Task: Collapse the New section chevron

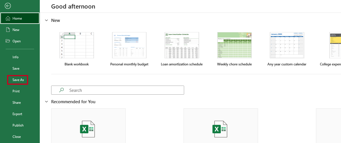Action: (46, 20)
